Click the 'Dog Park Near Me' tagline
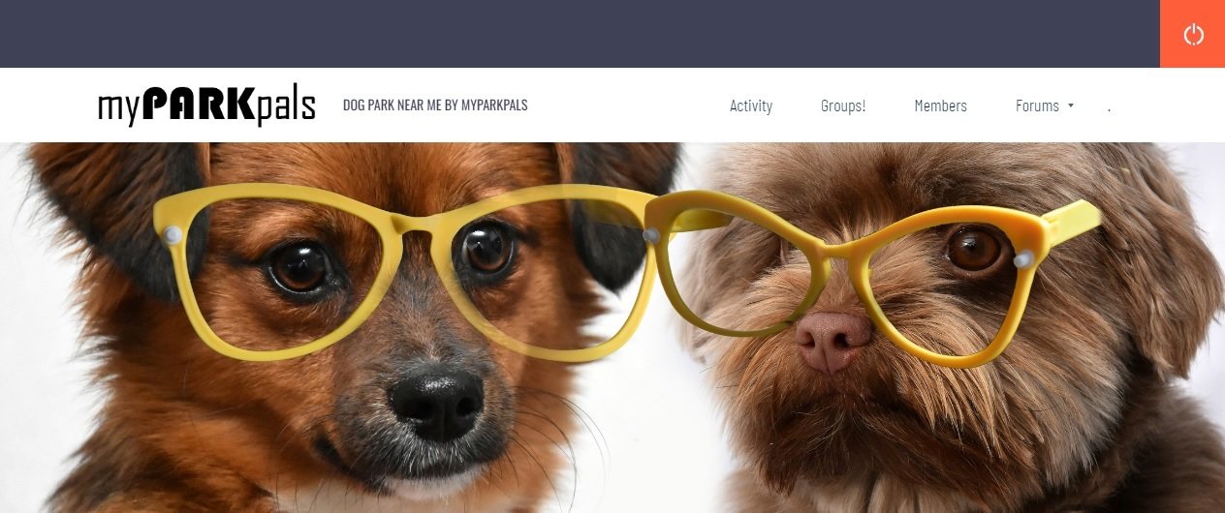This screenshot has width=1225, height=513. tap(435, 106)
